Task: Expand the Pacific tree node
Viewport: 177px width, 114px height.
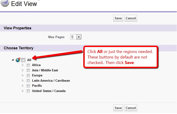Action: [x=23, y=86]
